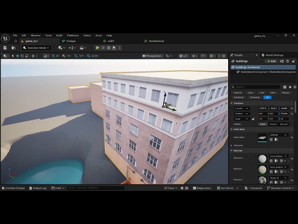The image size is (298, 224).
Task: Set Mobility to Movable
Action: (284, 124)
